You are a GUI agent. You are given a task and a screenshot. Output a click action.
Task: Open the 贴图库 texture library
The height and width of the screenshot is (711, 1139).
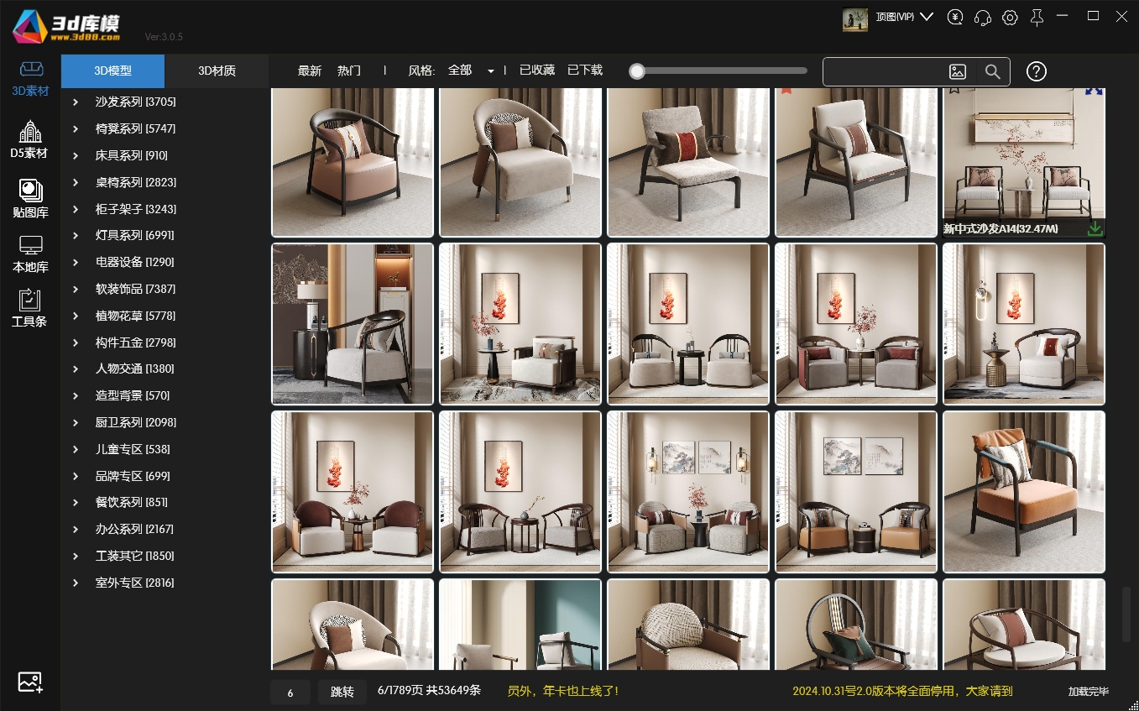coord(30,199)
